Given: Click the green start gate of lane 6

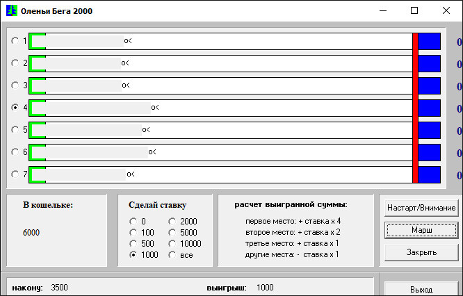Looking at the screenshot, I should pos(38,152).
